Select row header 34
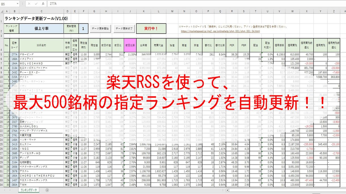 click(2, 185)
